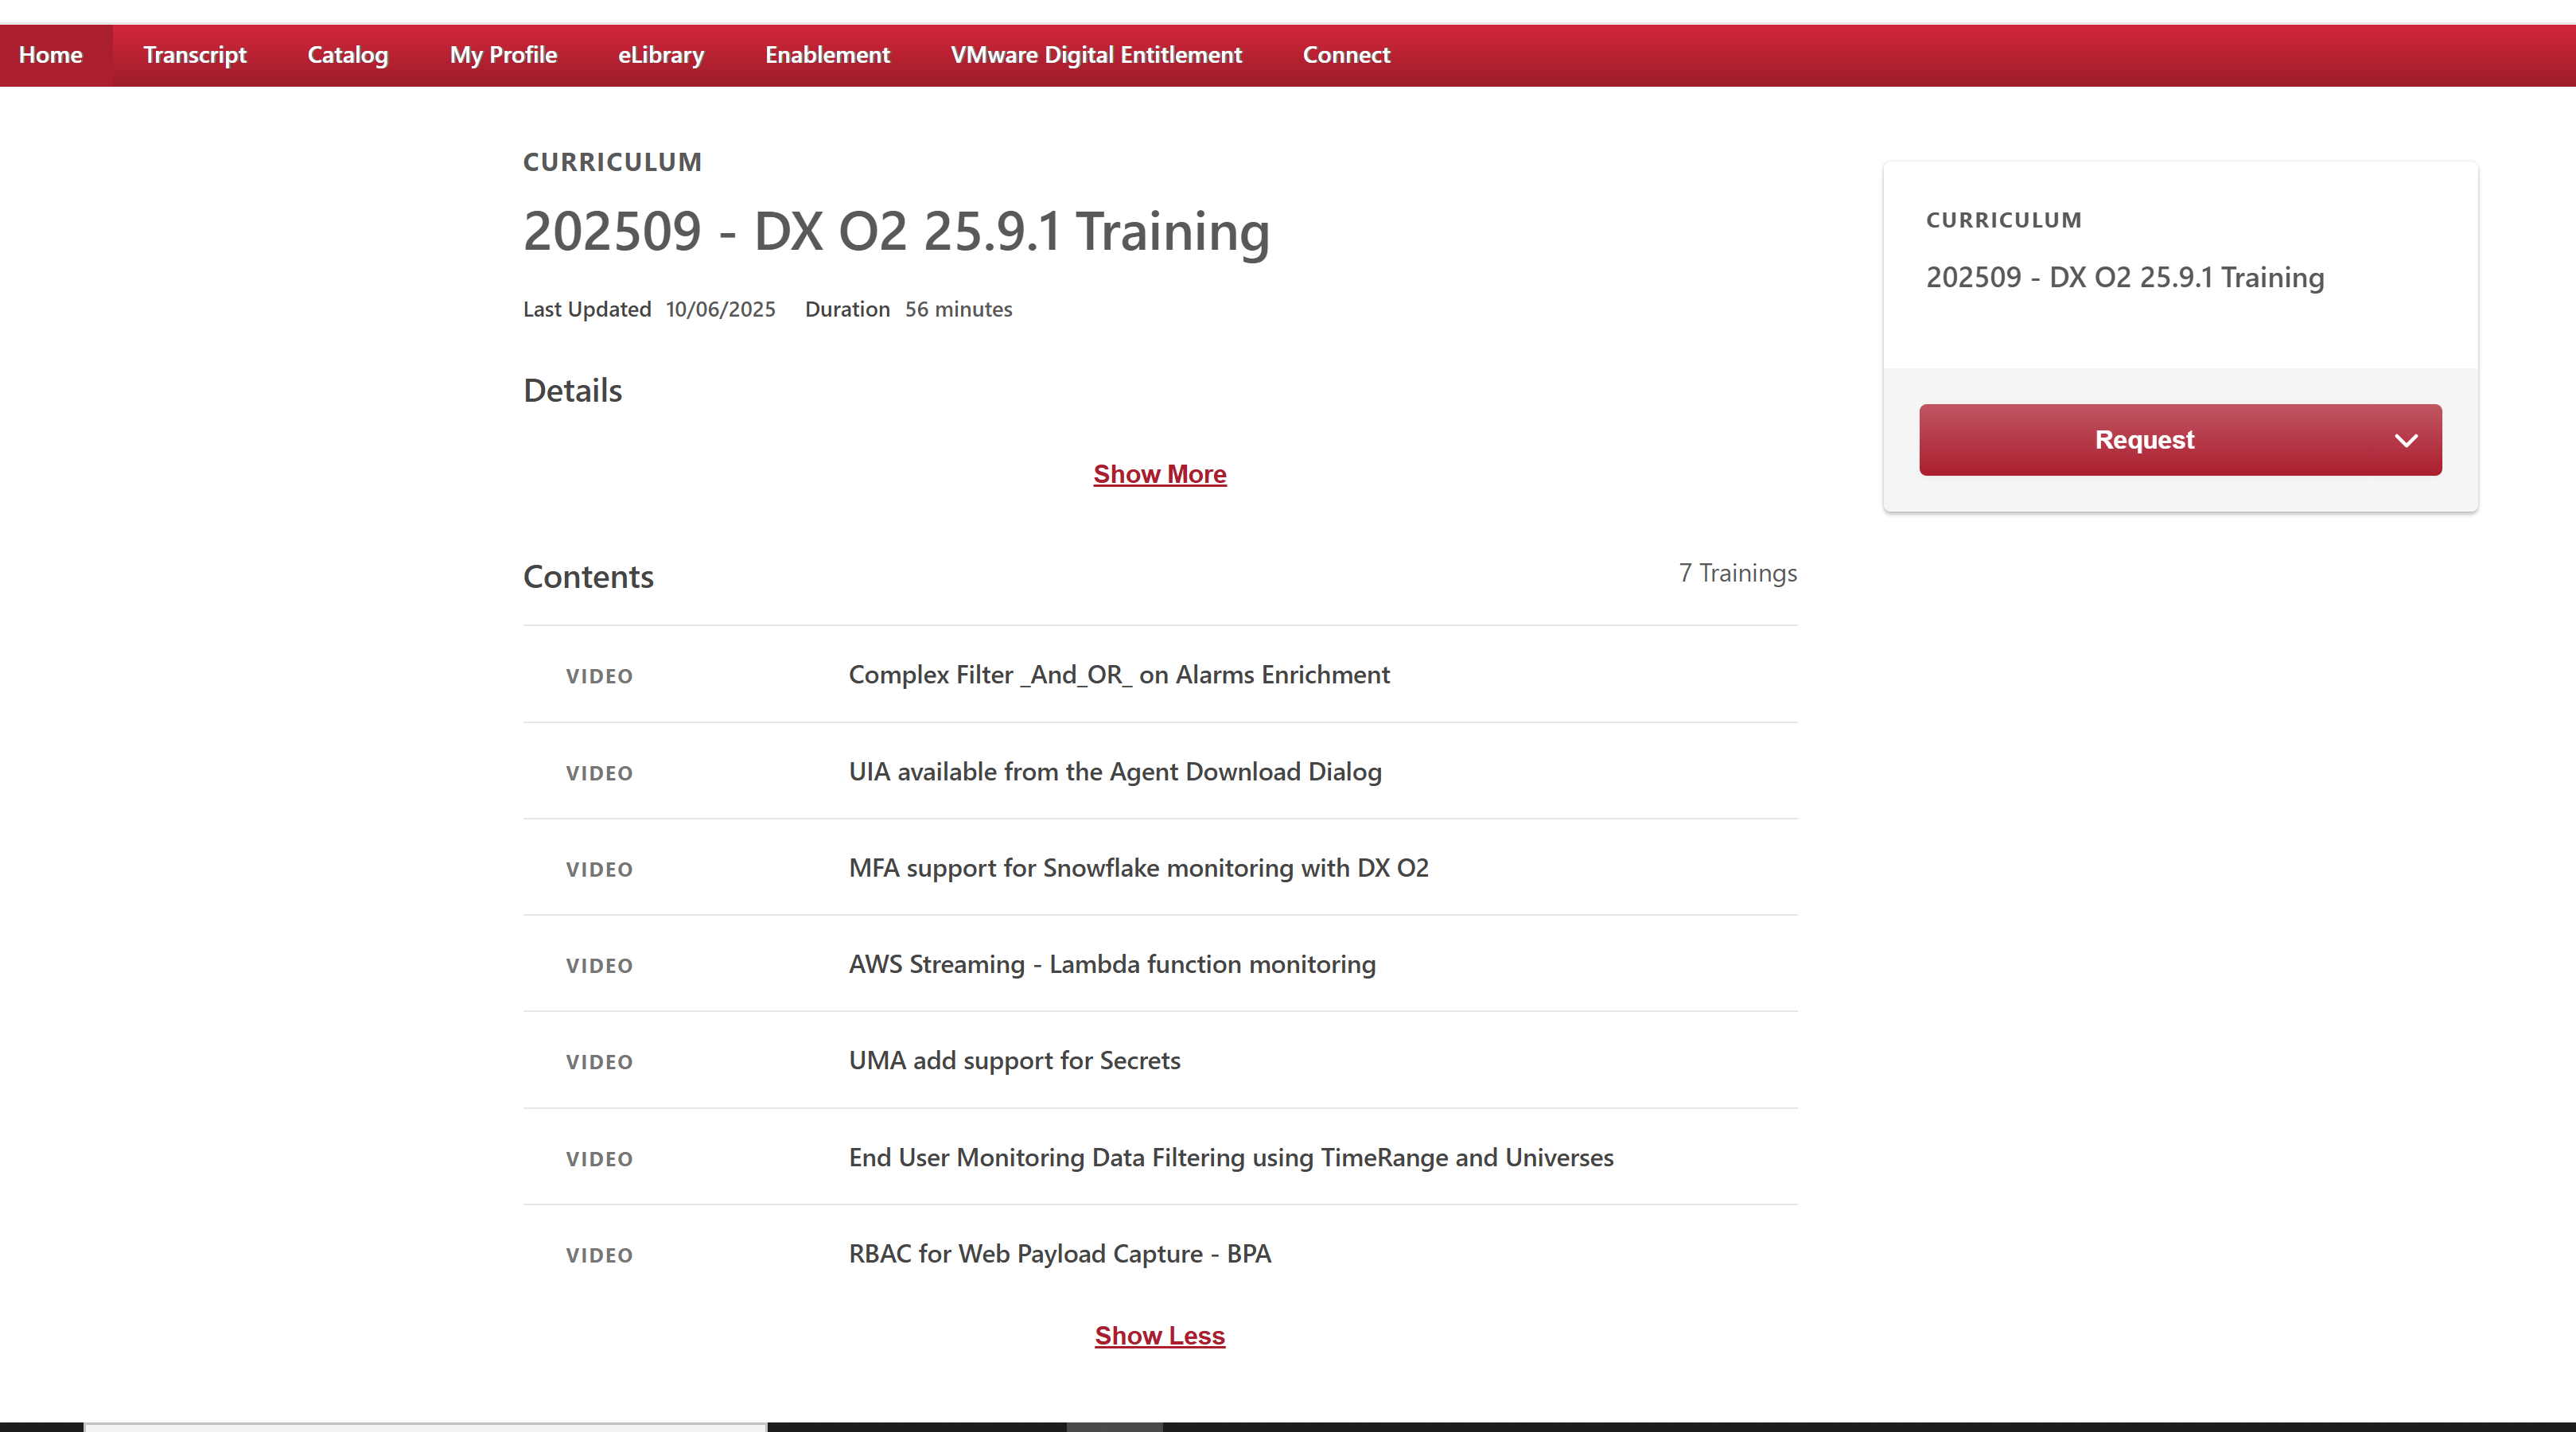Open End User Monitoring Data Filtering video
Image resolution: width=2576 pixels, height=1432 pixels.
tap(1230, 1157)
